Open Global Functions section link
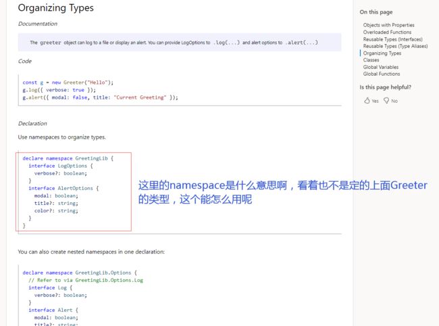 coord(382,74)
